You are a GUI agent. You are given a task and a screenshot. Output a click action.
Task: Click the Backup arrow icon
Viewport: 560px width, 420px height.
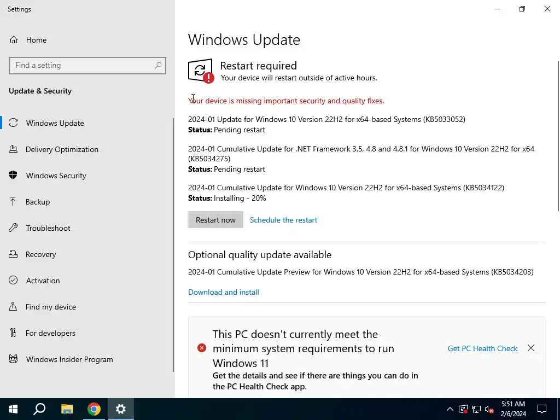[x=13, y=201]
